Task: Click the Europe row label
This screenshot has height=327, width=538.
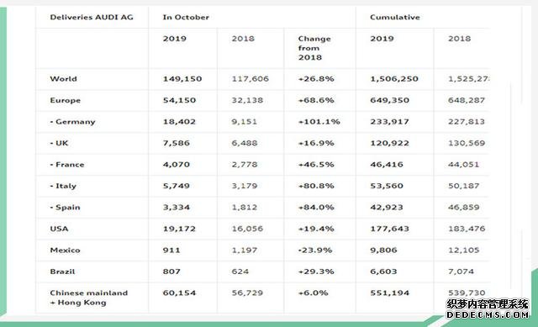Action: click(66, 100)
